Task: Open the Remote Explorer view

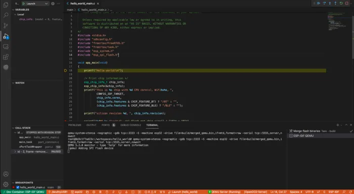Action: pyautogui.click(x=6, y=46)
